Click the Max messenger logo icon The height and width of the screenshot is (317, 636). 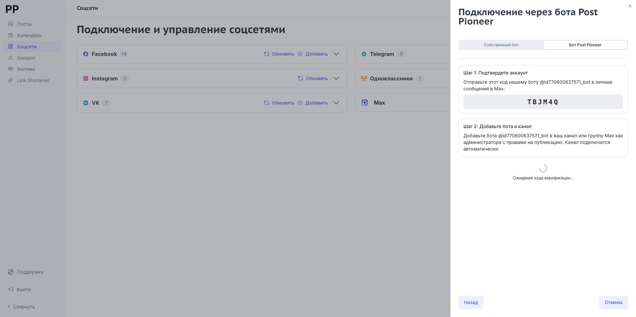(365, 103)
